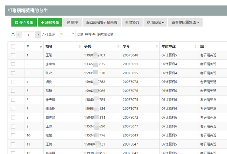
Task: Click student number 20073078
Action: tap(131, 82)
